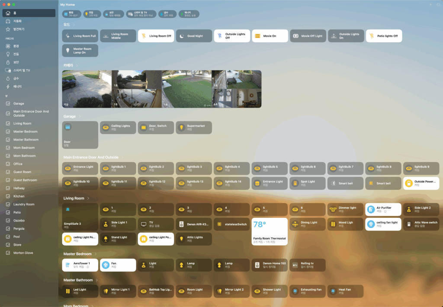Open Garage section via its chevron
Image resolution: width=443 pixels, height=307 pixels.
tap(80, 116)
